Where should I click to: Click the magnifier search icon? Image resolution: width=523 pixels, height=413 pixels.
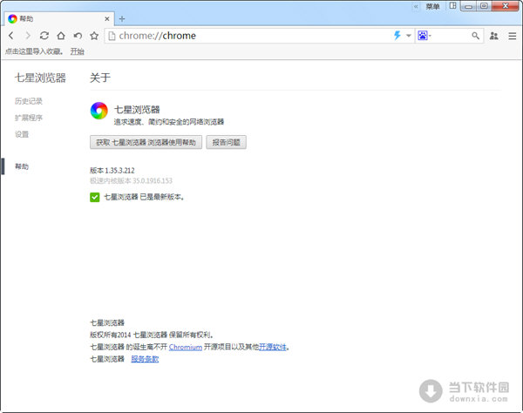tap(475, 36)
